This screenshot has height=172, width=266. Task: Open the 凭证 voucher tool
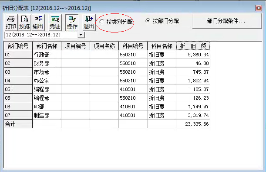point(55,23)
